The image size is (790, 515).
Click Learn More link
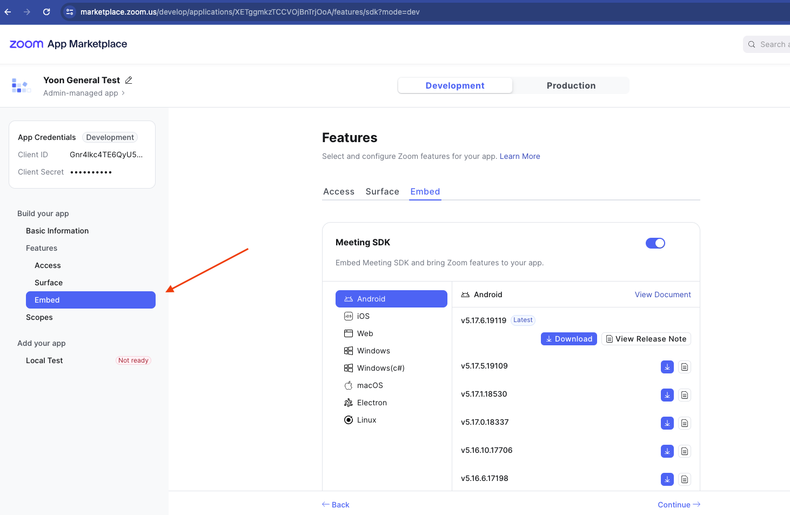pyautogui.click(x=520, y=156)
